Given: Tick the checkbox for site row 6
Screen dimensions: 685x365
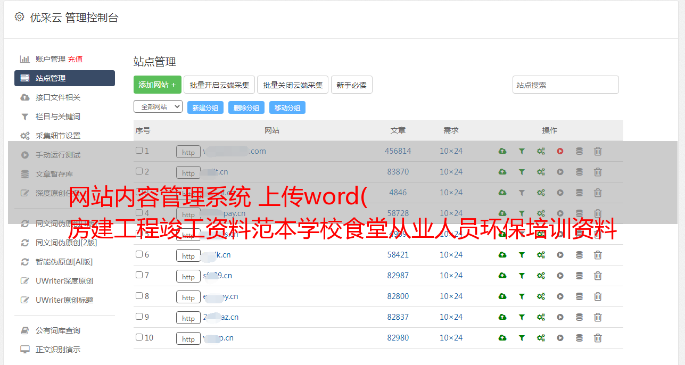Looking at the screenshot, I should 139,254.
